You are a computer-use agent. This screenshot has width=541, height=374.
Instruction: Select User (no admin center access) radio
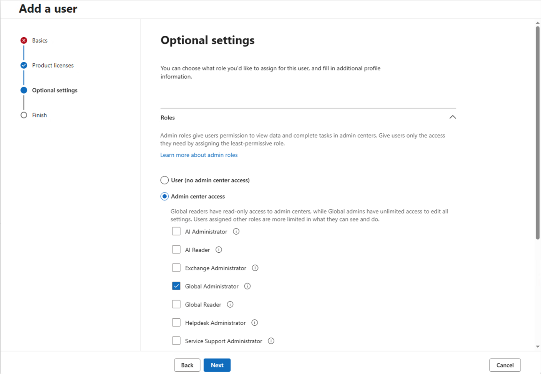pyautogui.click(x=164, y=180)
